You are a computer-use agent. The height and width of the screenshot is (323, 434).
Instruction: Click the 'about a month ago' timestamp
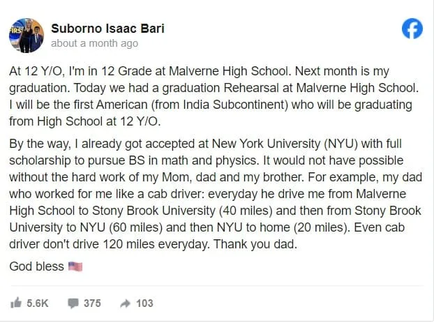tap(94, 43)
